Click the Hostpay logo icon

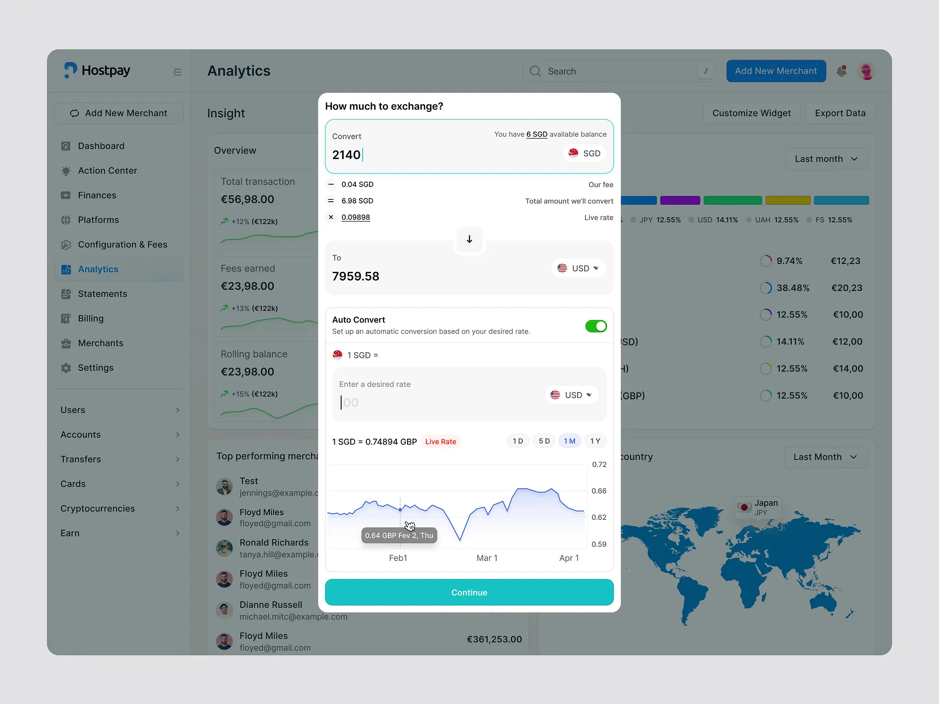tap(71, 70)
